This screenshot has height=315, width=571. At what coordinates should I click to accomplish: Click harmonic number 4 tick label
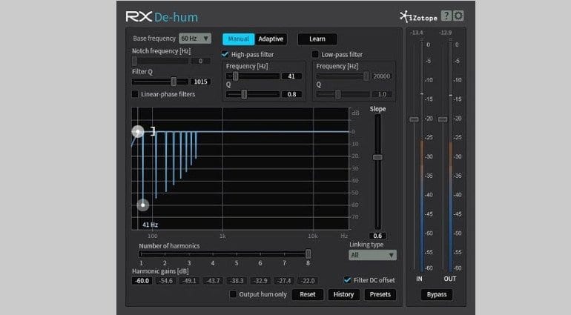point(213,263)
